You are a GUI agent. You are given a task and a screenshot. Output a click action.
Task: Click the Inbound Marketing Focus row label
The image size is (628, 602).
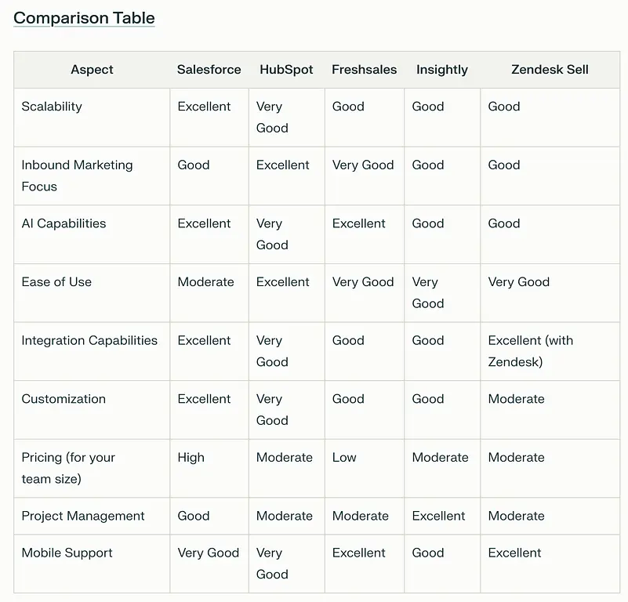click(77, 176)
